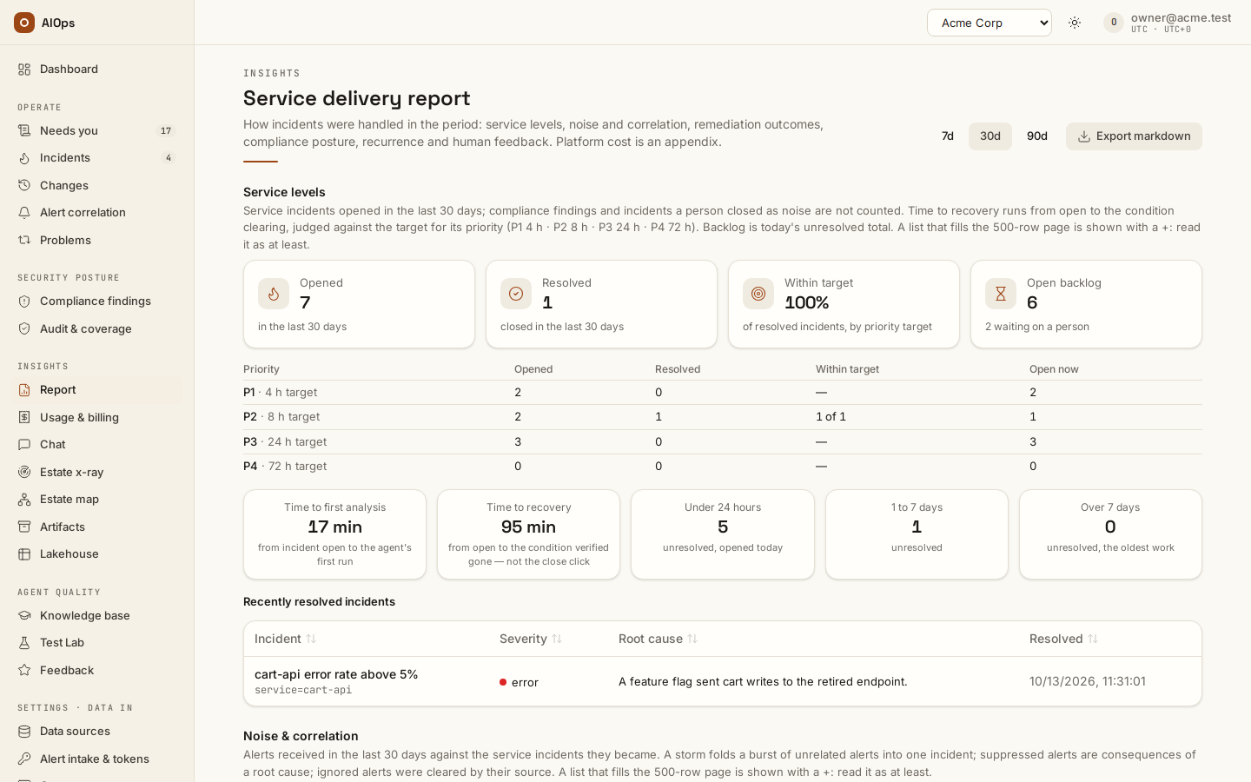
Task: Click the Data sources database icon
Action: pos(24,732)
